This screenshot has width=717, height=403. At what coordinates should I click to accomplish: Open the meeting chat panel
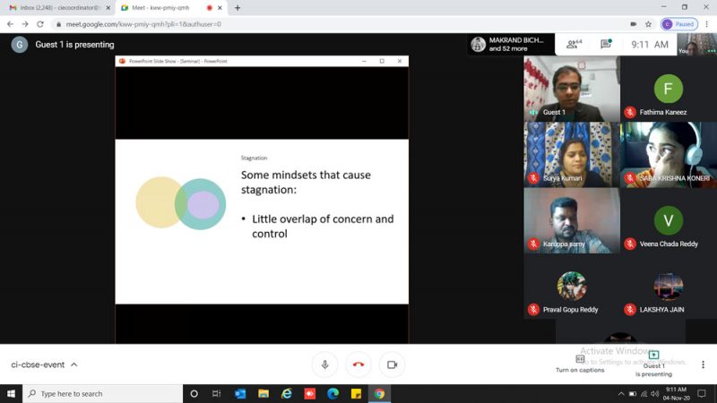click(606, 44)
